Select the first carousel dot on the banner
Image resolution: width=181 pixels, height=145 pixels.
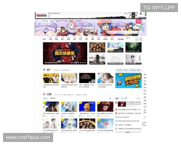point(71,63)
